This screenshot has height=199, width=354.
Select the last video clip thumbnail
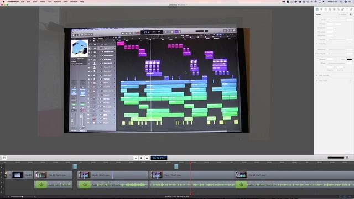coord(241,175)
